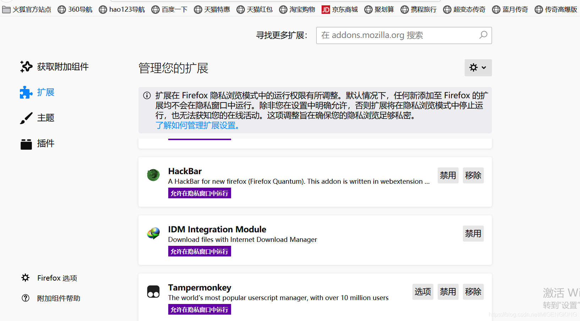The image size is (580, 321).
Task: Disable the HackBar extension
Action: click(x=448, y=175)
